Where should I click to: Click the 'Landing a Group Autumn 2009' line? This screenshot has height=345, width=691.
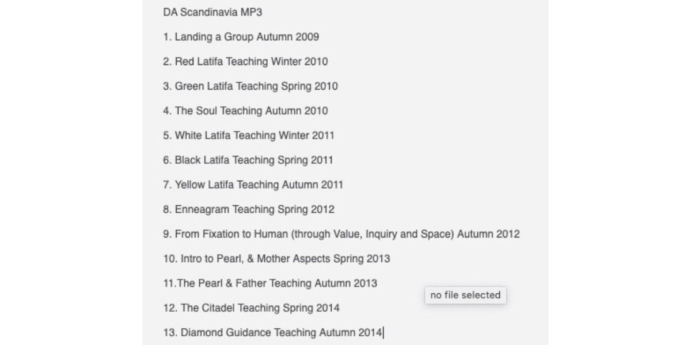(x=246, y=37)
